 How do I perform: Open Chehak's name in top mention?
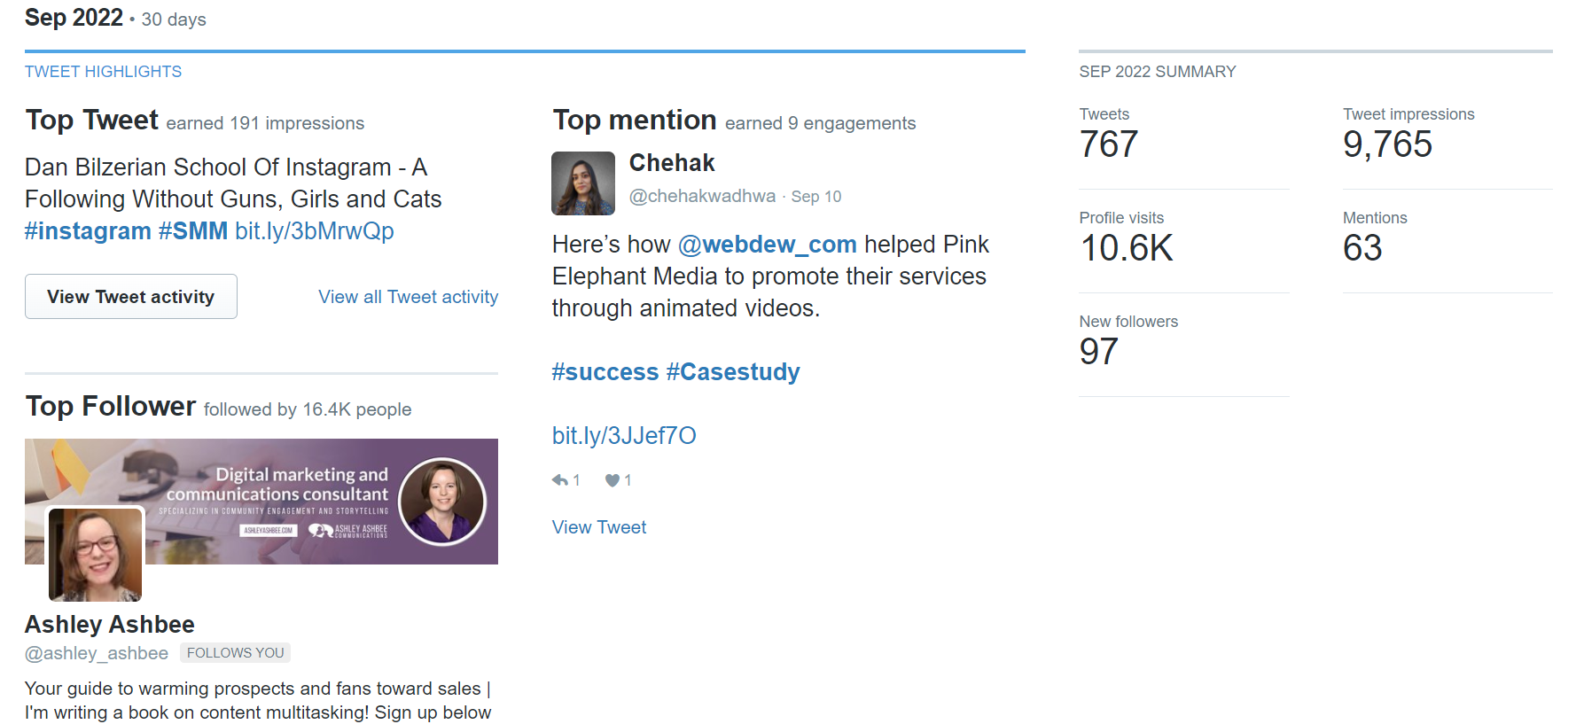click(671, 163)
